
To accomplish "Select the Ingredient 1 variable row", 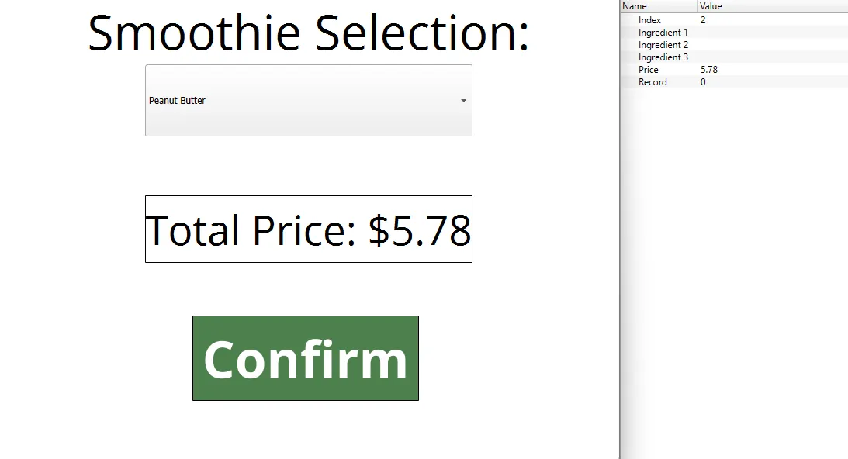I will pyautogui.click(x=663, y=33).
